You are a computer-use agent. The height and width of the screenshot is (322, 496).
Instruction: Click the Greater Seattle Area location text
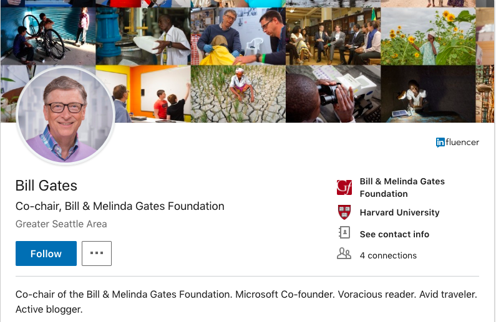click(61, 224)
